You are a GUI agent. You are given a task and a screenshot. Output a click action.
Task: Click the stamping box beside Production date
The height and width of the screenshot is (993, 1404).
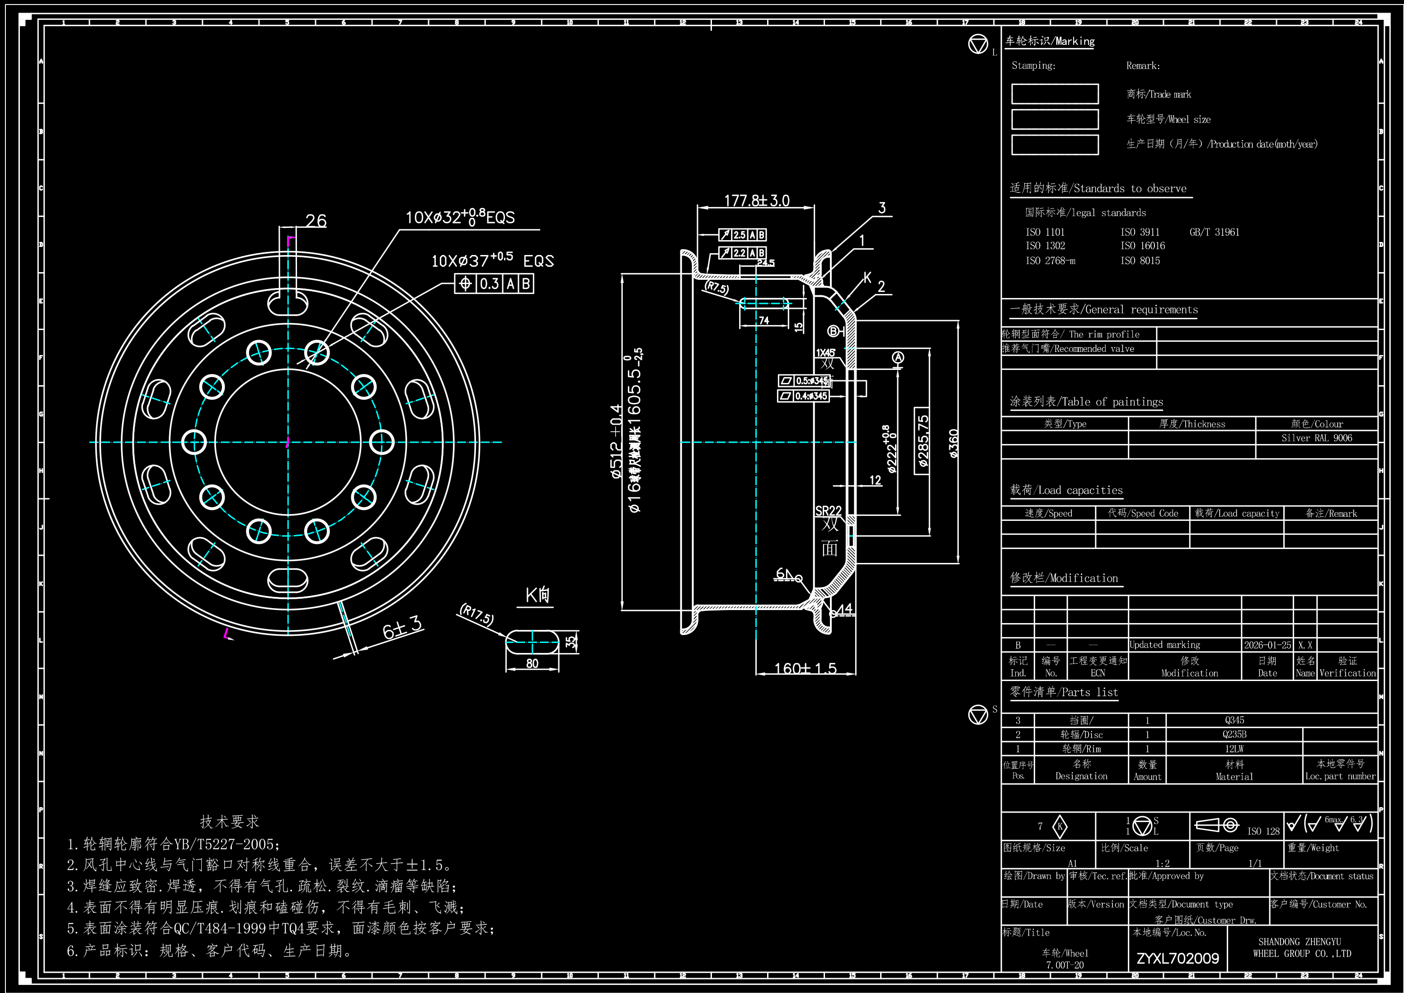tap(1055, 145)
